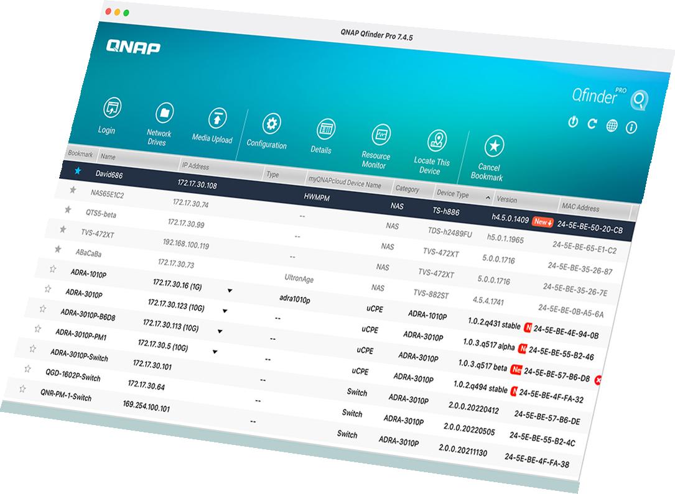The height and width of the screenshot is (494, 675).
Task: Select IP address 169.254.100.101
Action: pos(146,405)
